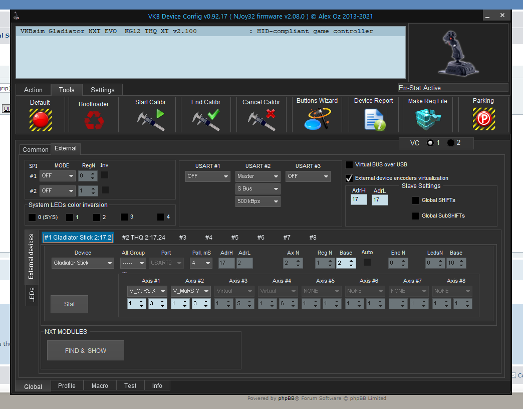The height and width of the screenshot is (409, 523).
Task: Click the AdrH slave settings input field
Action: [359, 200]
